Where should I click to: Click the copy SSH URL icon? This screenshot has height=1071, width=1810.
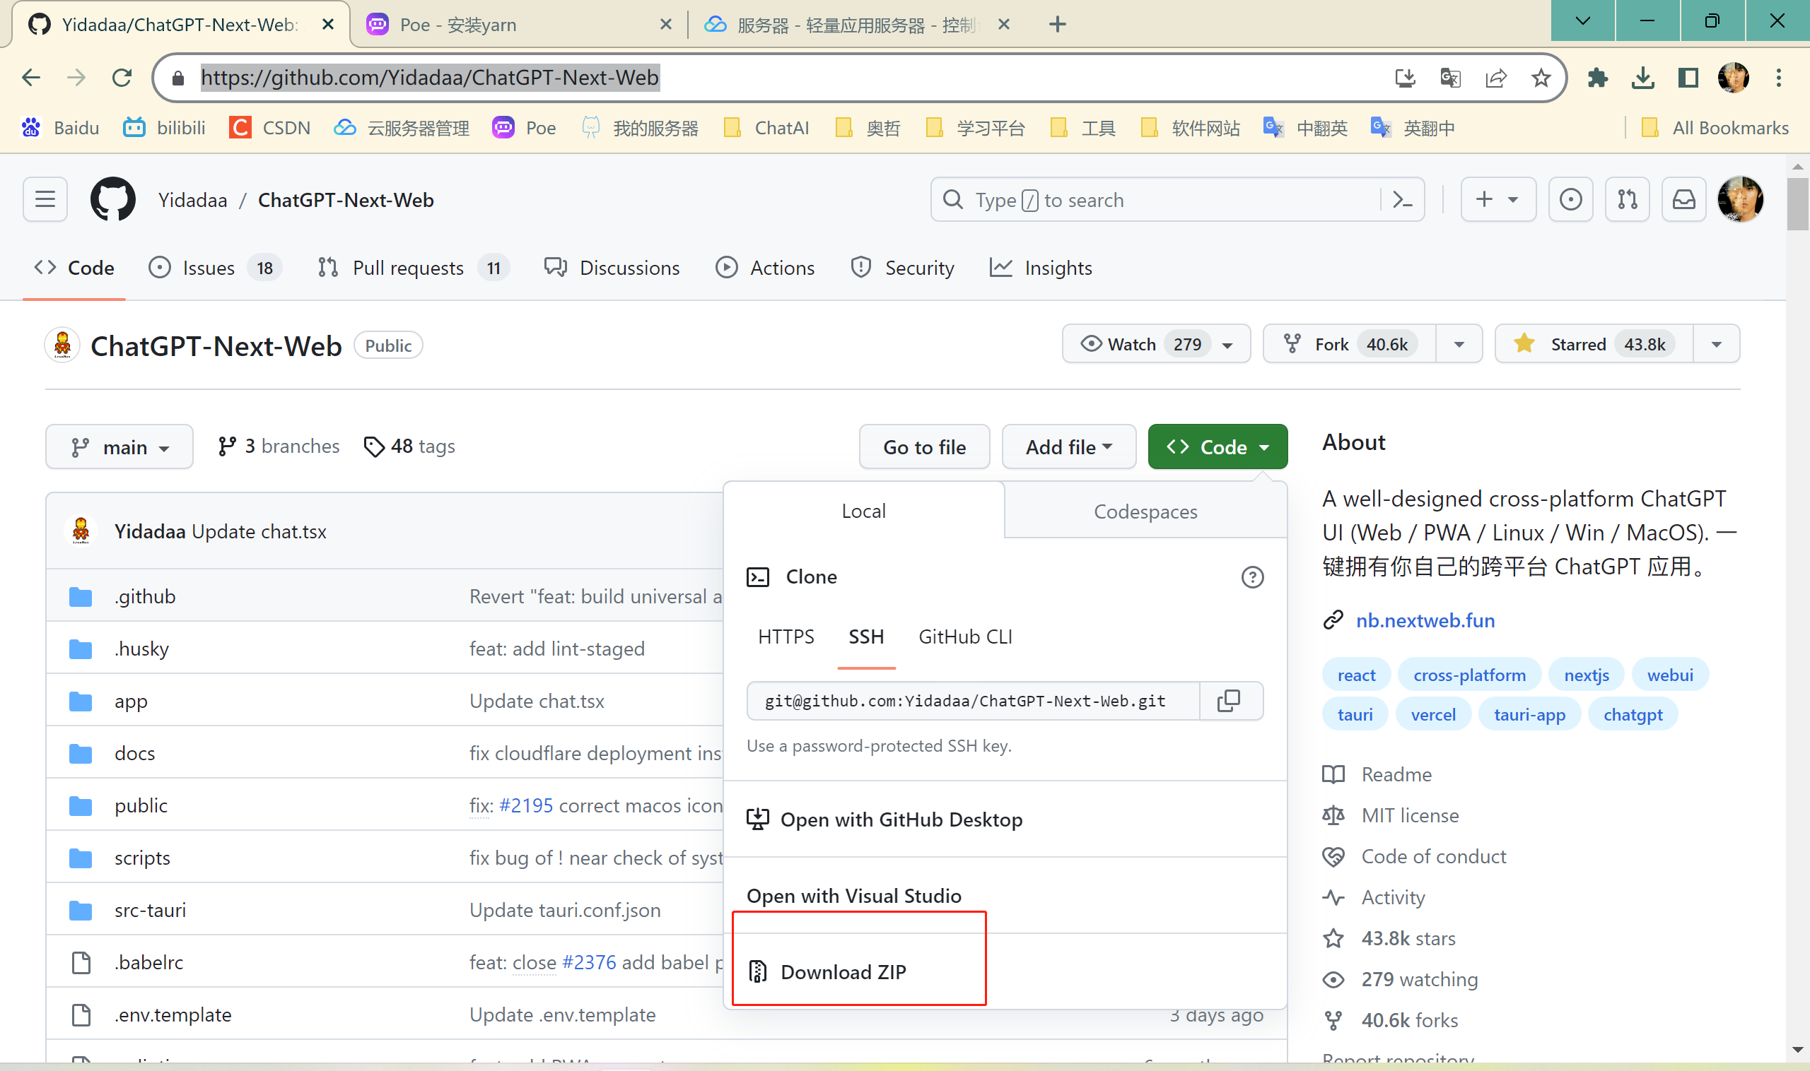point(1231,702)
